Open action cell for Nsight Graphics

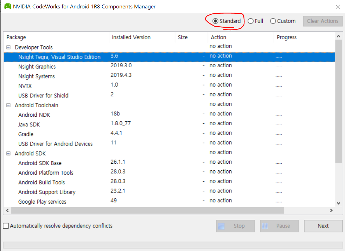point(221,66)
